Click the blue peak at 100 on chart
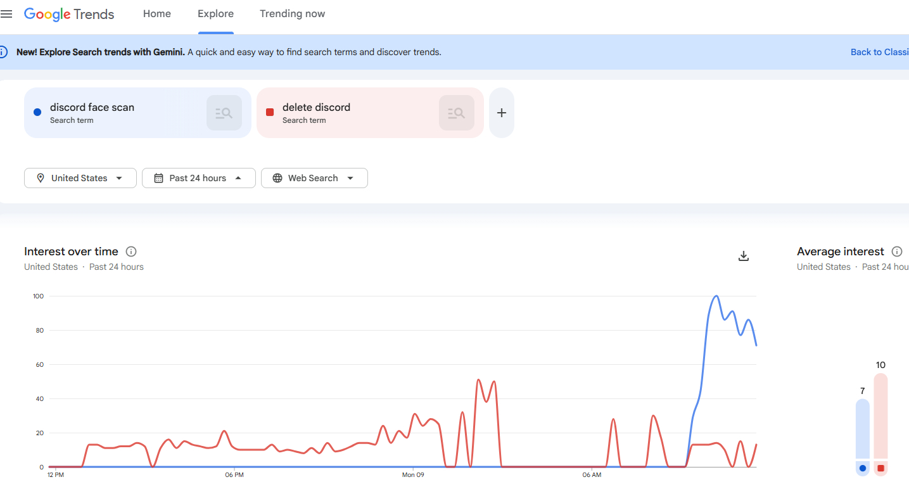This screenshot has height=496, width=909. click(x=716, y=296)
